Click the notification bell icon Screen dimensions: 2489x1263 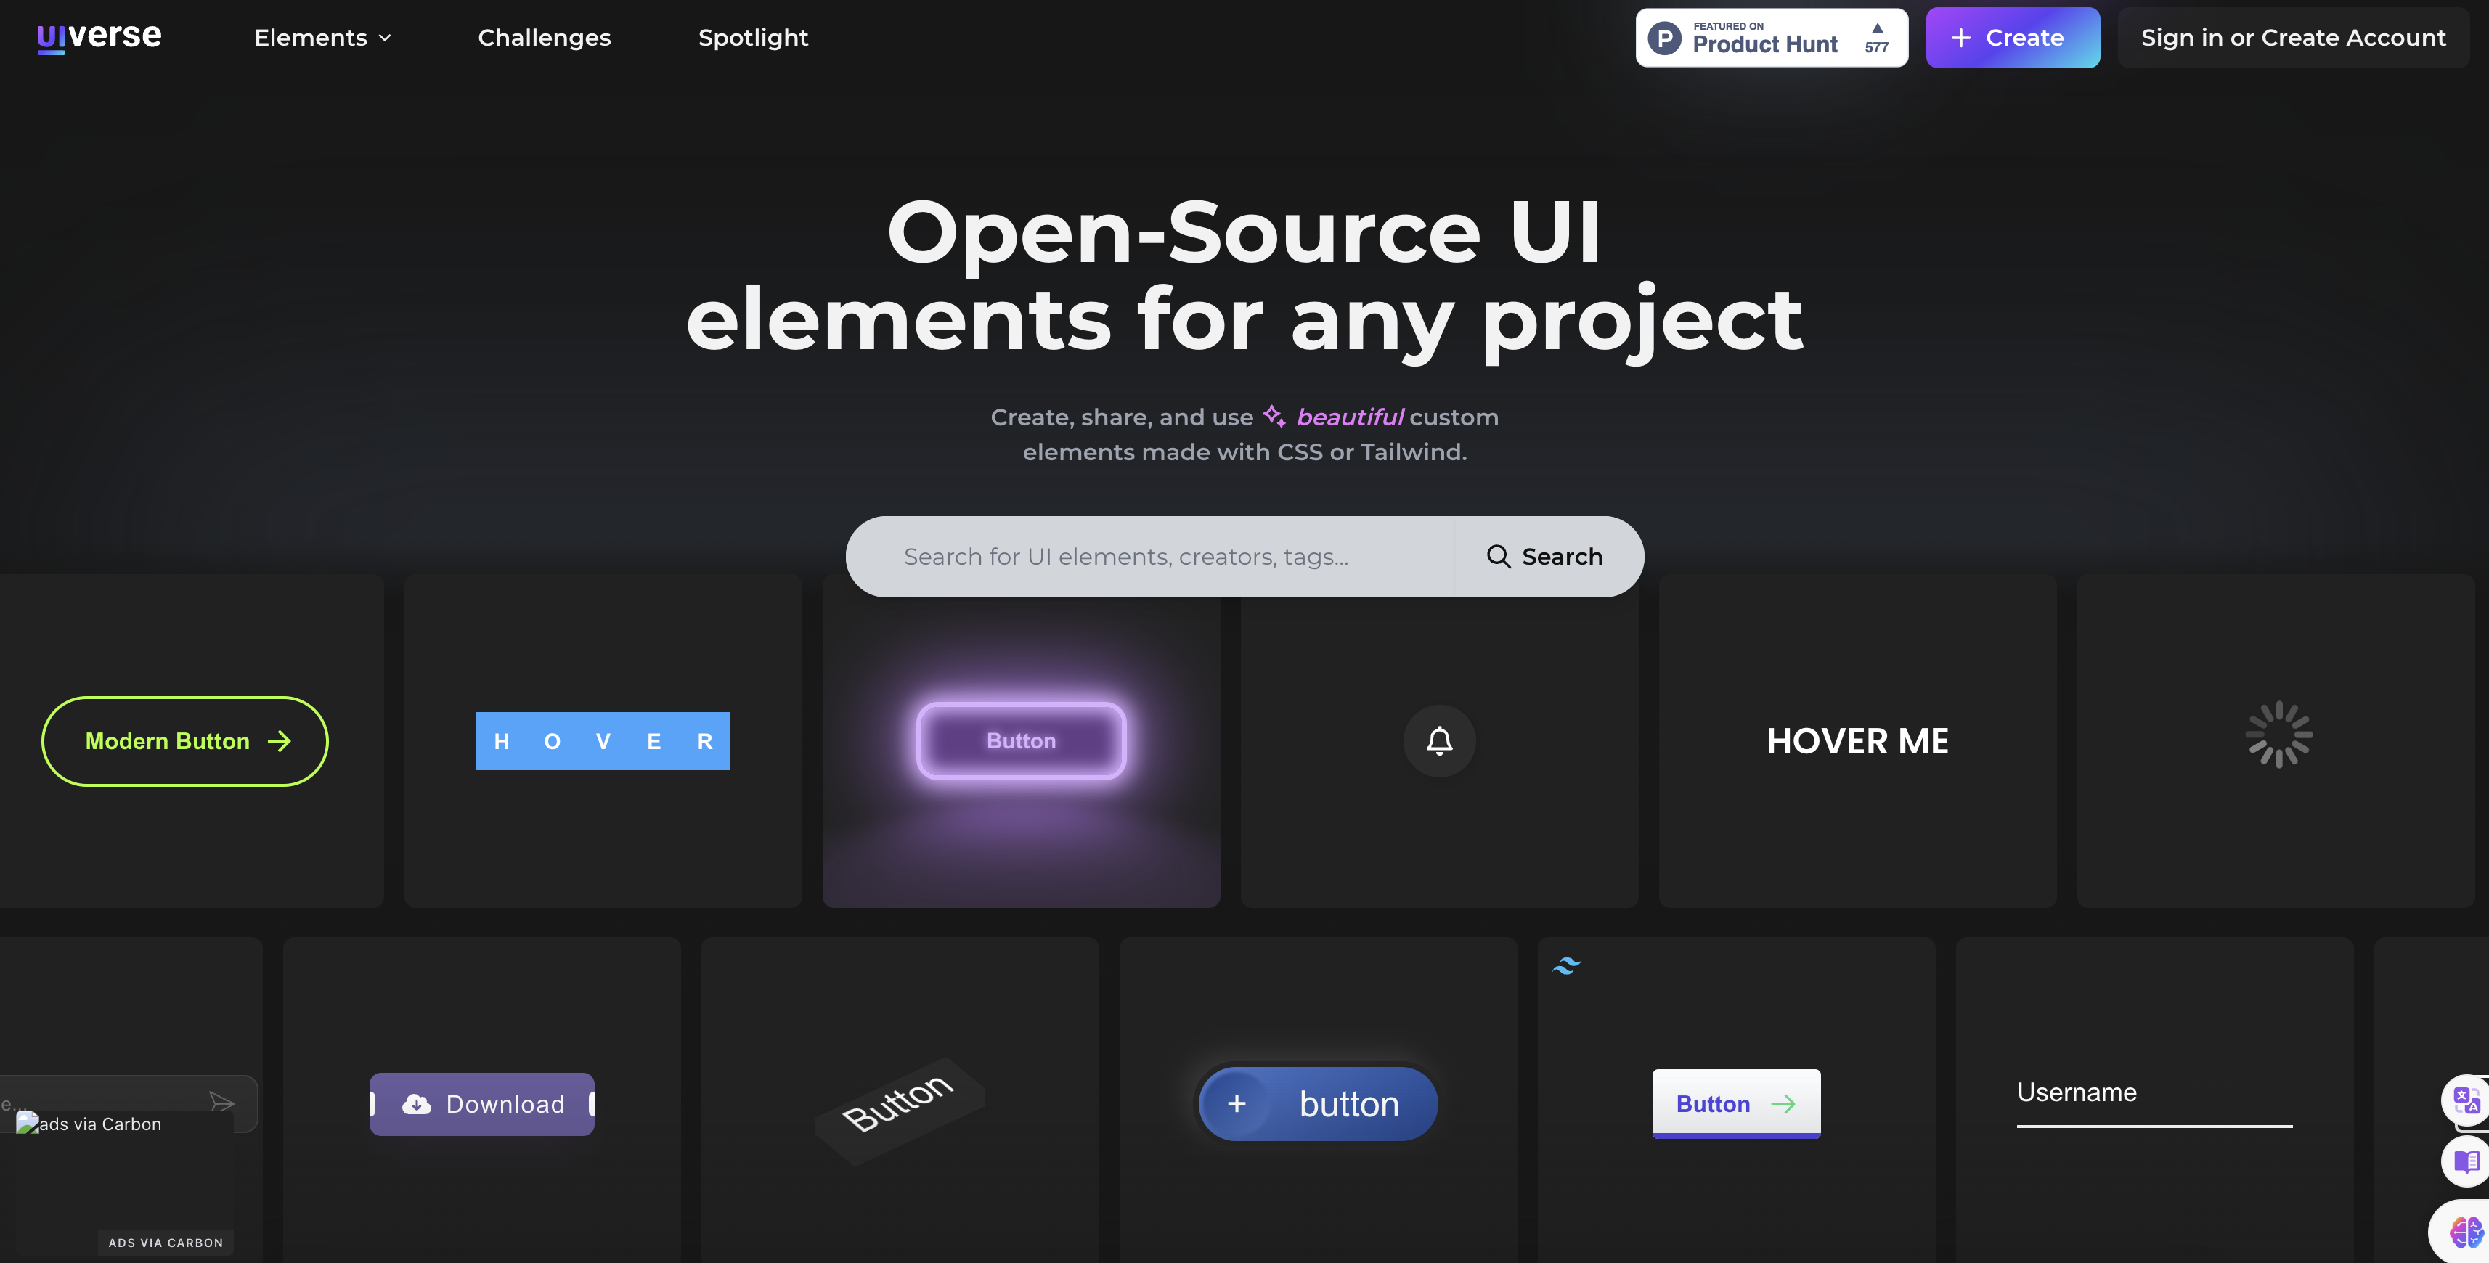click(x=1438, y=740)
